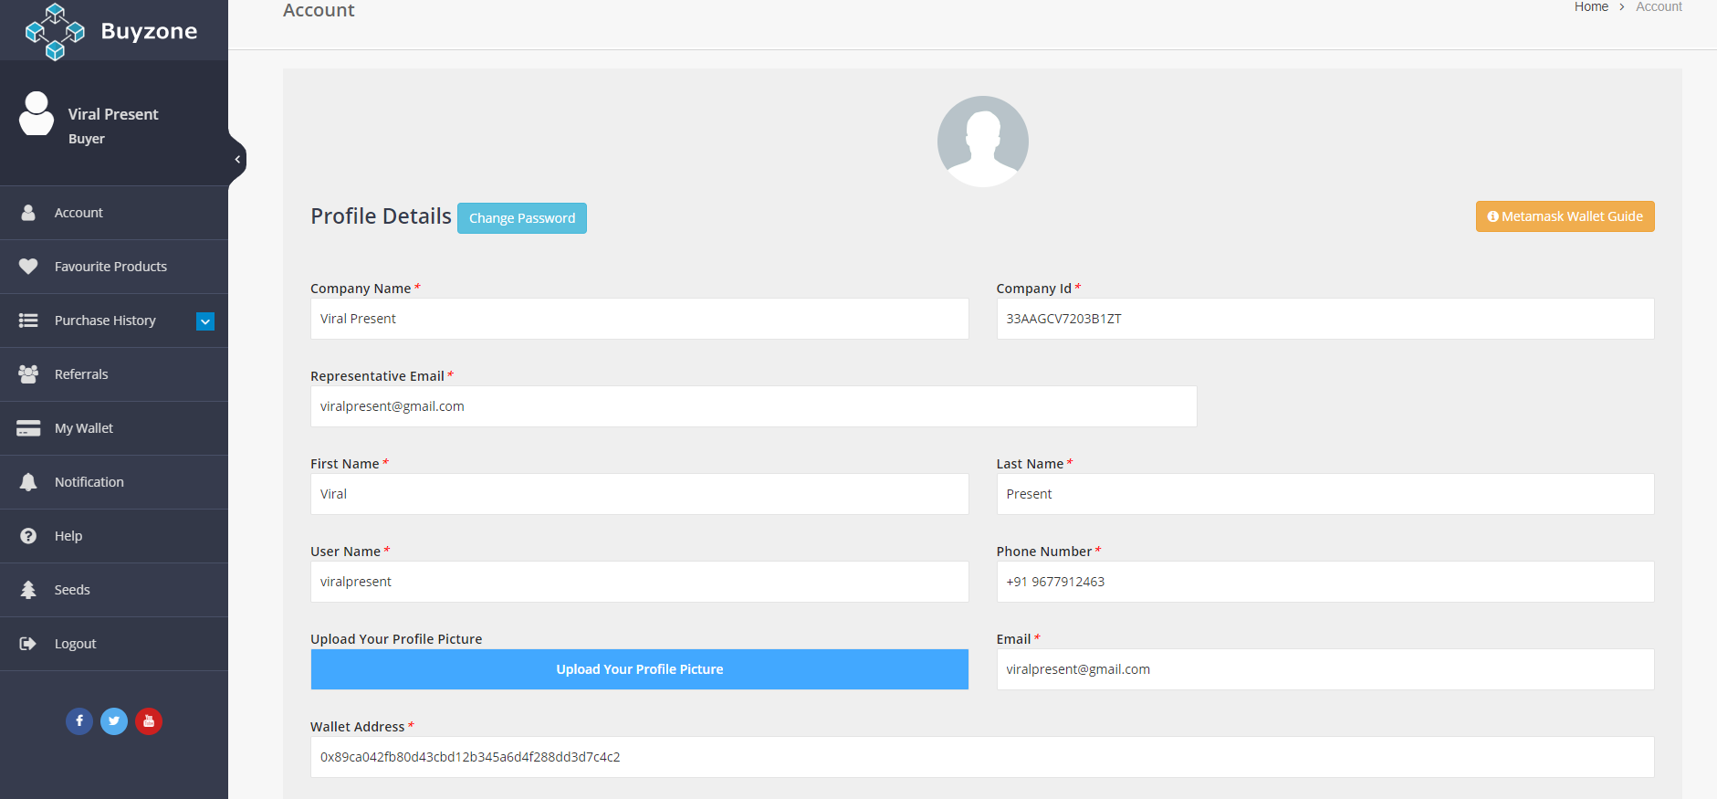This screenshot has height=799, width=1717.
Task: Click the Seeds tree icon
Action: (28, 590)
